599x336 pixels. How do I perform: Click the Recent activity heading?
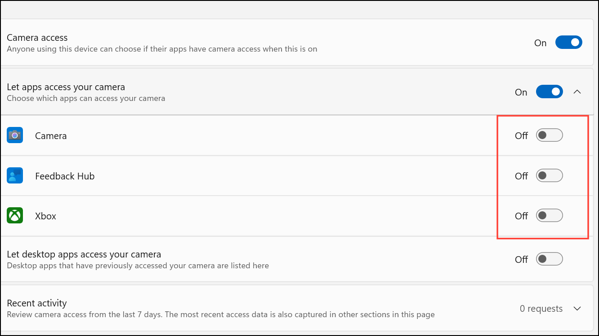(36, 303)
